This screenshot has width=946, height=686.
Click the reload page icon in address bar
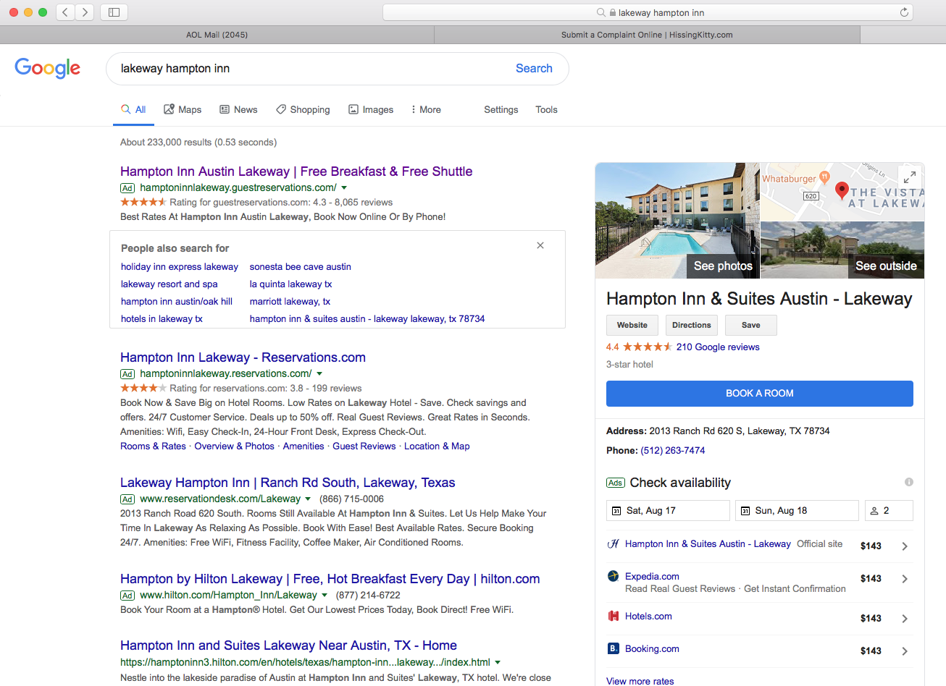coord(904,12)
